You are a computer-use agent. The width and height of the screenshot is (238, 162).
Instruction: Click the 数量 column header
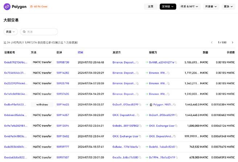point(206,53)
